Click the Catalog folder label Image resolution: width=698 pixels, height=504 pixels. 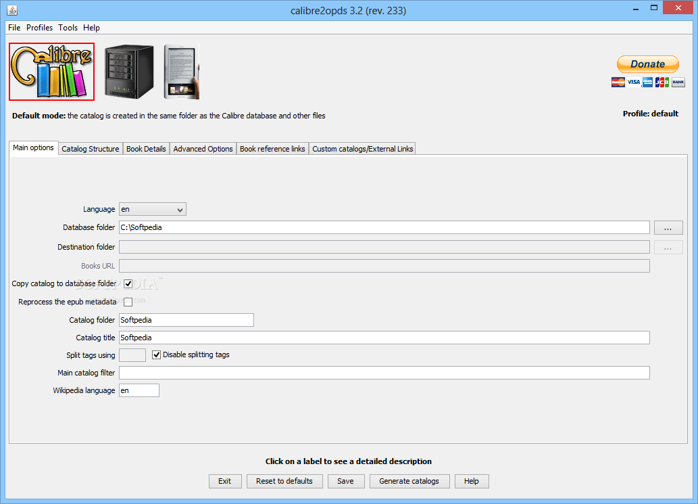pyautogui.click(x=92, y=320)
